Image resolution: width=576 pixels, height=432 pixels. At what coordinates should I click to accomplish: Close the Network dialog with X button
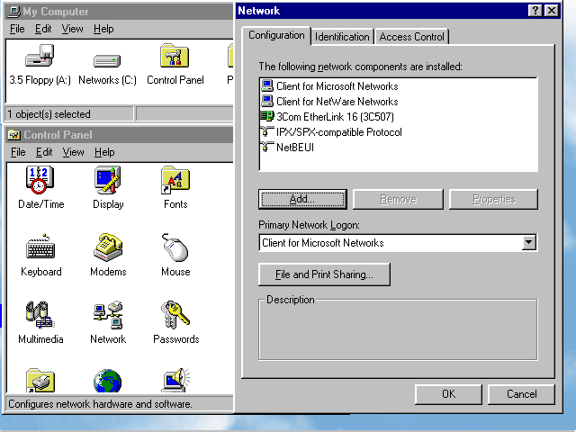pos(552,11)
